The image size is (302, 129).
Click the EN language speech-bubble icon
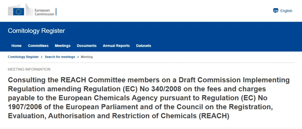276,11
